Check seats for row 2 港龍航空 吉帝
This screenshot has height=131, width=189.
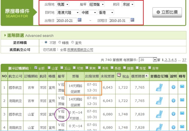pos(159,101)
